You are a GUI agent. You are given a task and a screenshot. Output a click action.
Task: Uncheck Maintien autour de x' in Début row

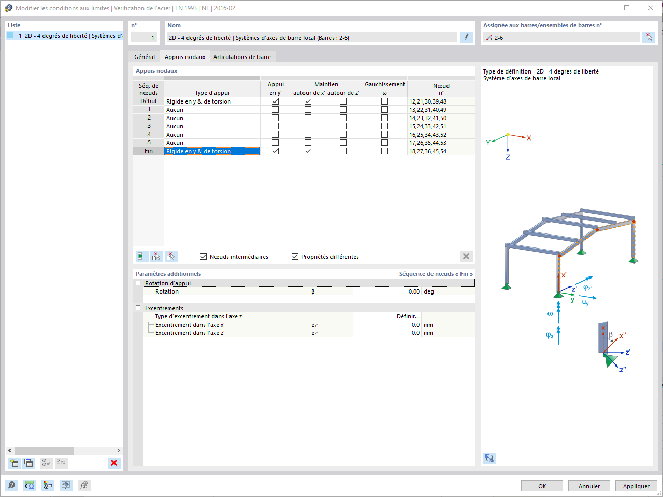[308, 101]
